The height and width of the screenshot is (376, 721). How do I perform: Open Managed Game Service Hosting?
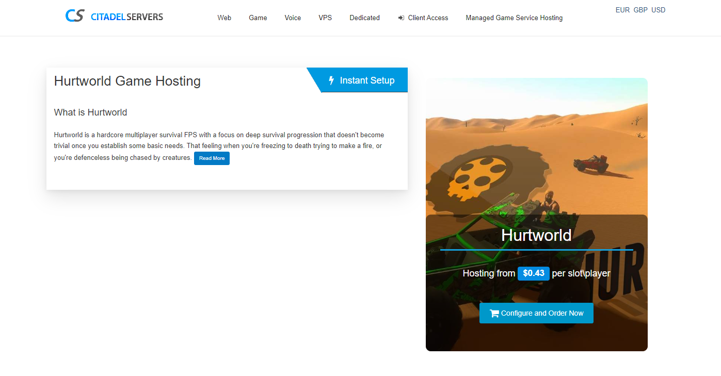[x=514, y=18]
